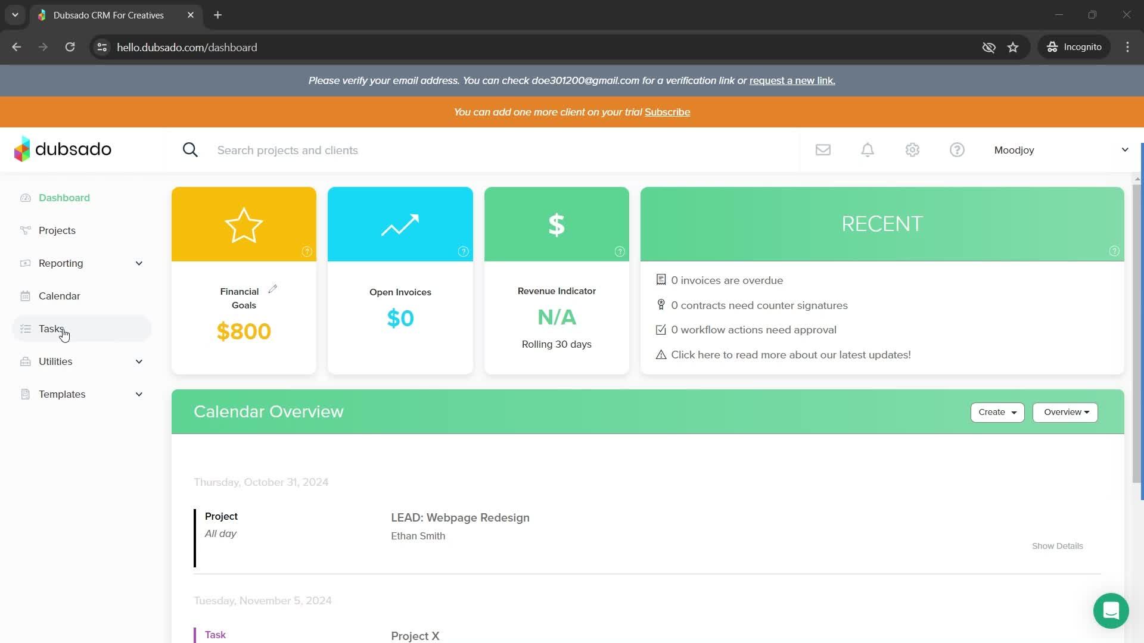Viewport: 1144px width, 643px height.
Task: Open the Create dropdown
Action: pyautogui.click(x=997, y=412)
